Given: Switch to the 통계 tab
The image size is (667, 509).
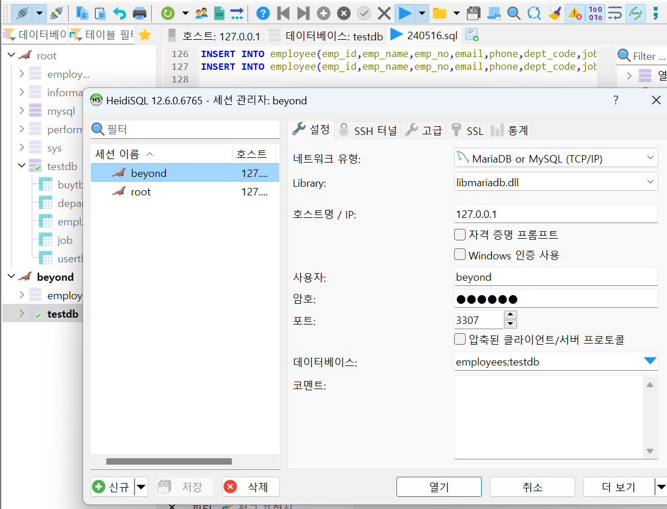Looking at the screenshot, I should (509, 130).
